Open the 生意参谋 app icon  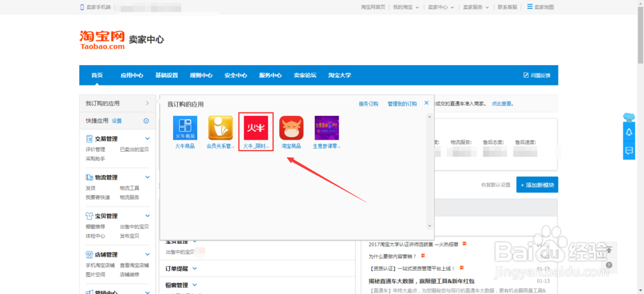coord(327,128)
